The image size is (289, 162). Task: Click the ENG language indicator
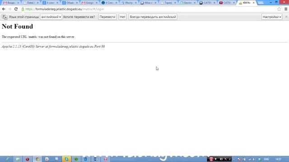[x=266, y=159]
